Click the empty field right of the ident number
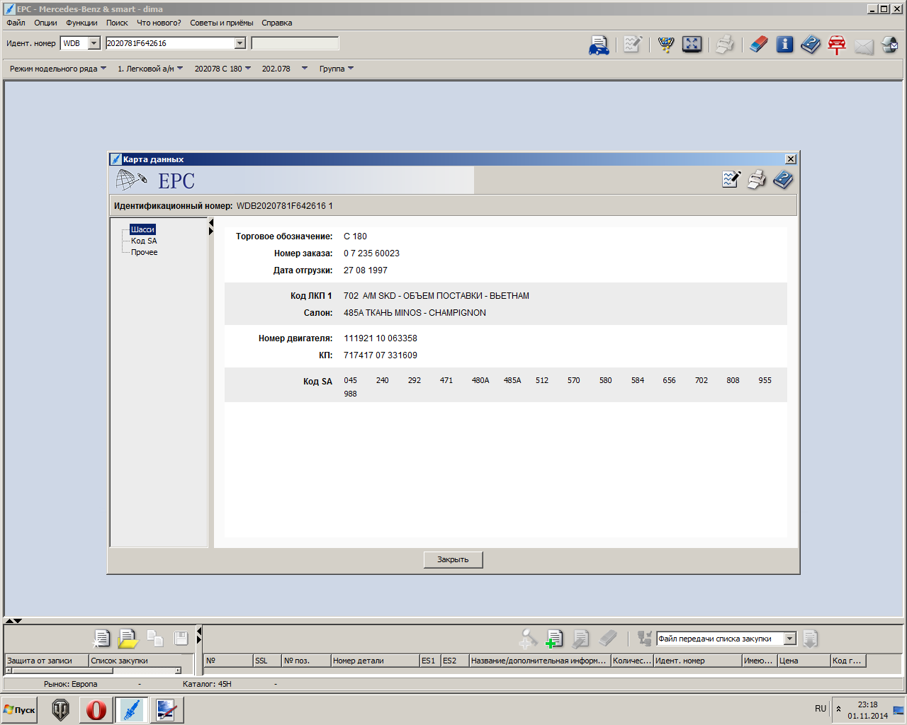 (295, 43)
